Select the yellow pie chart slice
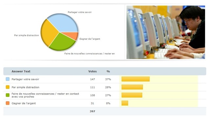Image resolution: width=210 pixels, height=118 pixels. (x=49, y=33)
